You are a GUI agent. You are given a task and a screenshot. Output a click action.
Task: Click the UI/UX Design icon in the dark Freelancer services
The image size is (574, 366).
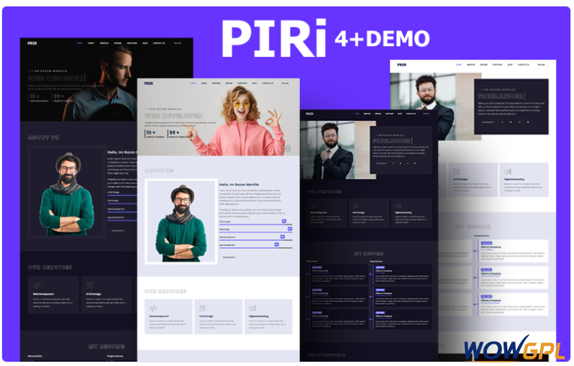pyautogui.click(x=355, y=206)
